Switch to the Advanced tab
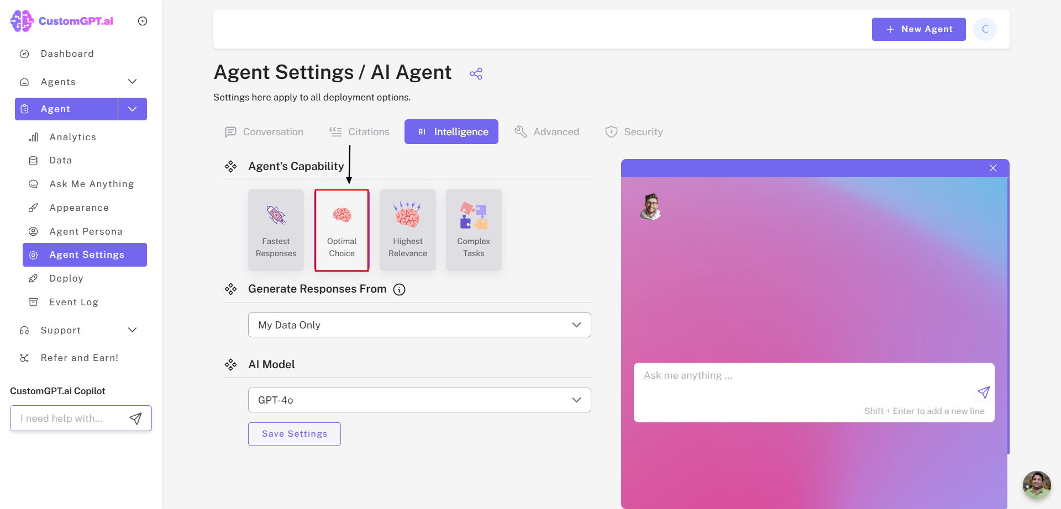Image resolution: width=1061 pixels, height=509 pixels. pyautogui.click(x=547, y=132)
